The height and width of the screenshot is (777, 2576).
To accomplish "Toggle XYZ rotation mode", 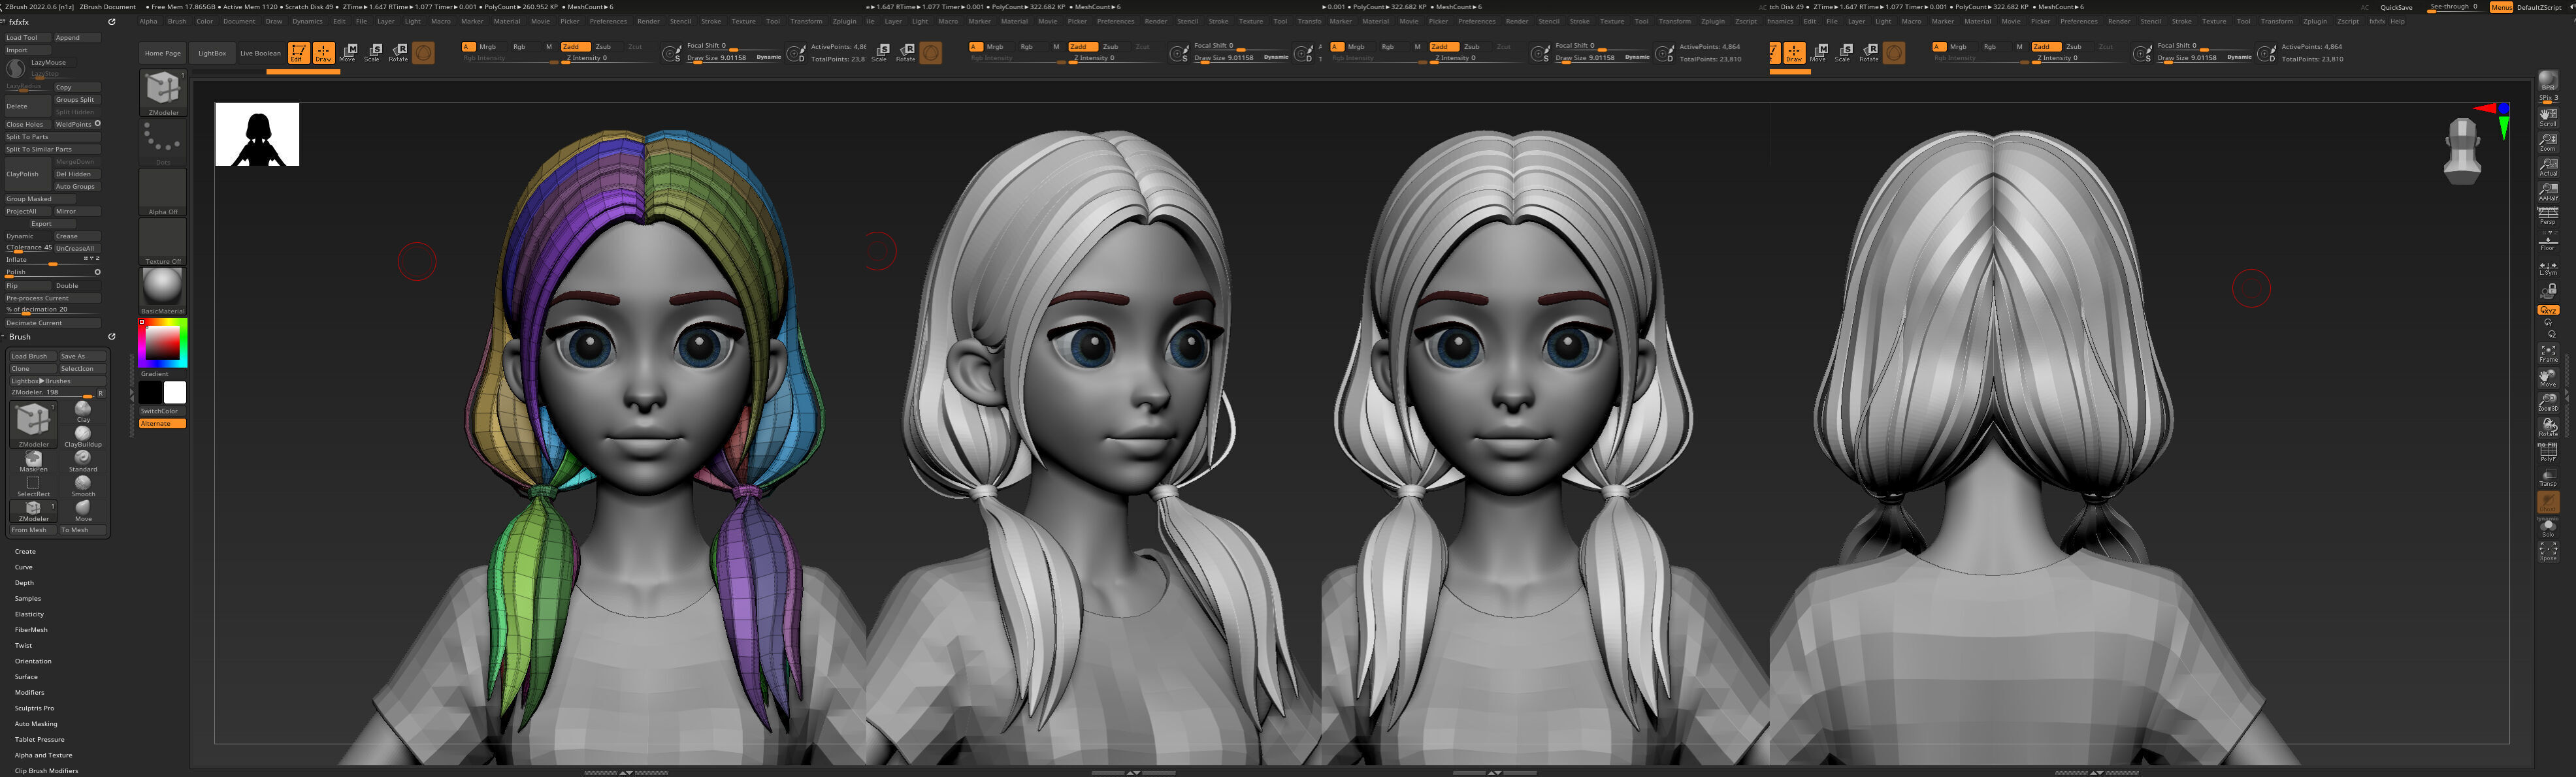I will [x=2548, y=310].
